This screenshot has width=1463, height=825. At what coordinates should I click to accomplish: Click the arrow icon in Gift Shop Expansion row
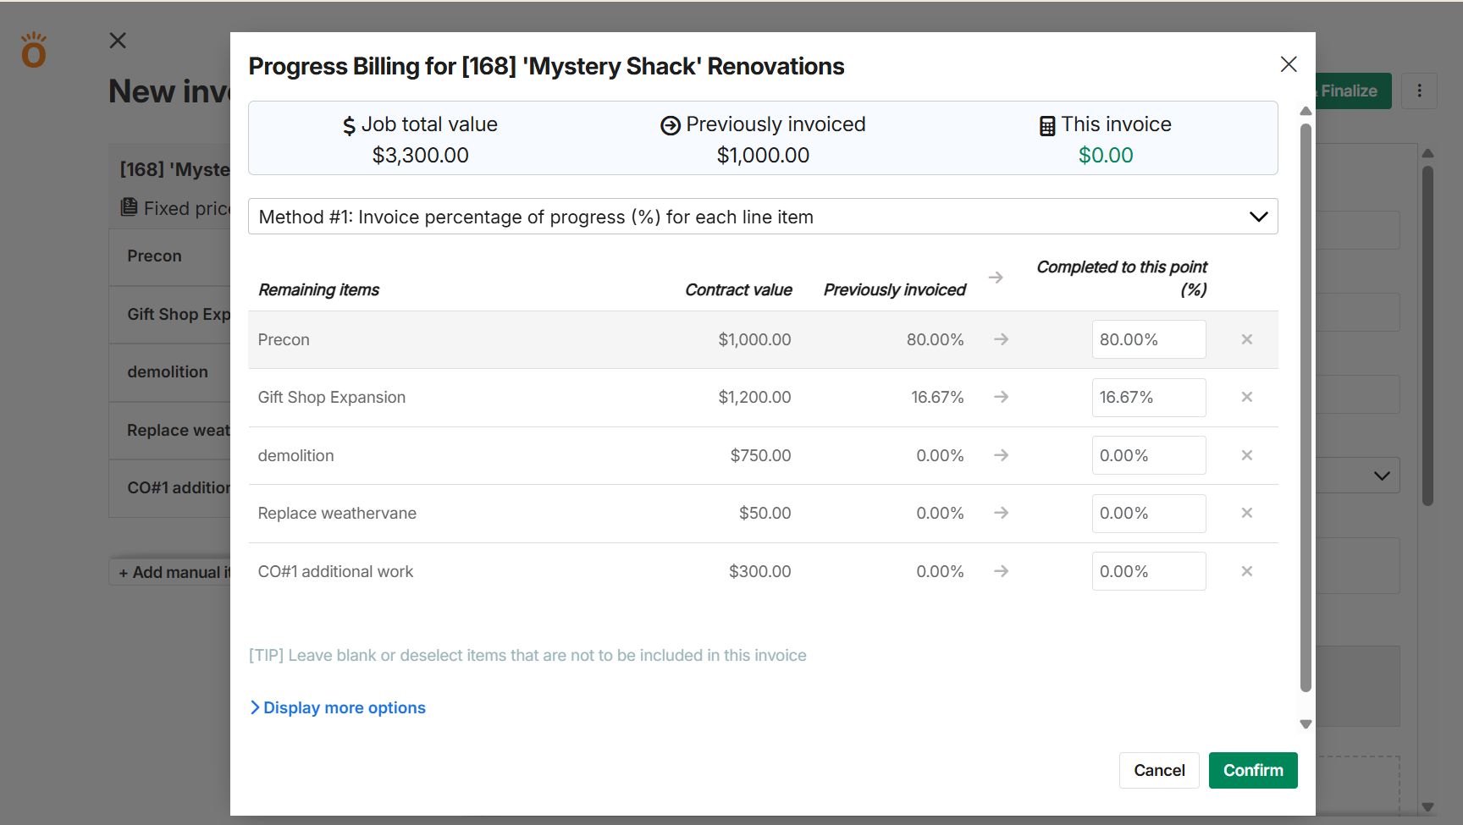pos(1002,397)
